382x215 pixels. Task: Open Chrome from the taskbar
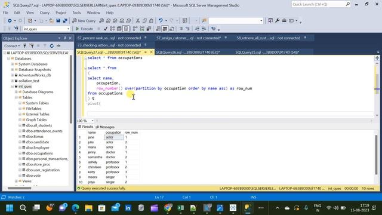click(167, 208)
